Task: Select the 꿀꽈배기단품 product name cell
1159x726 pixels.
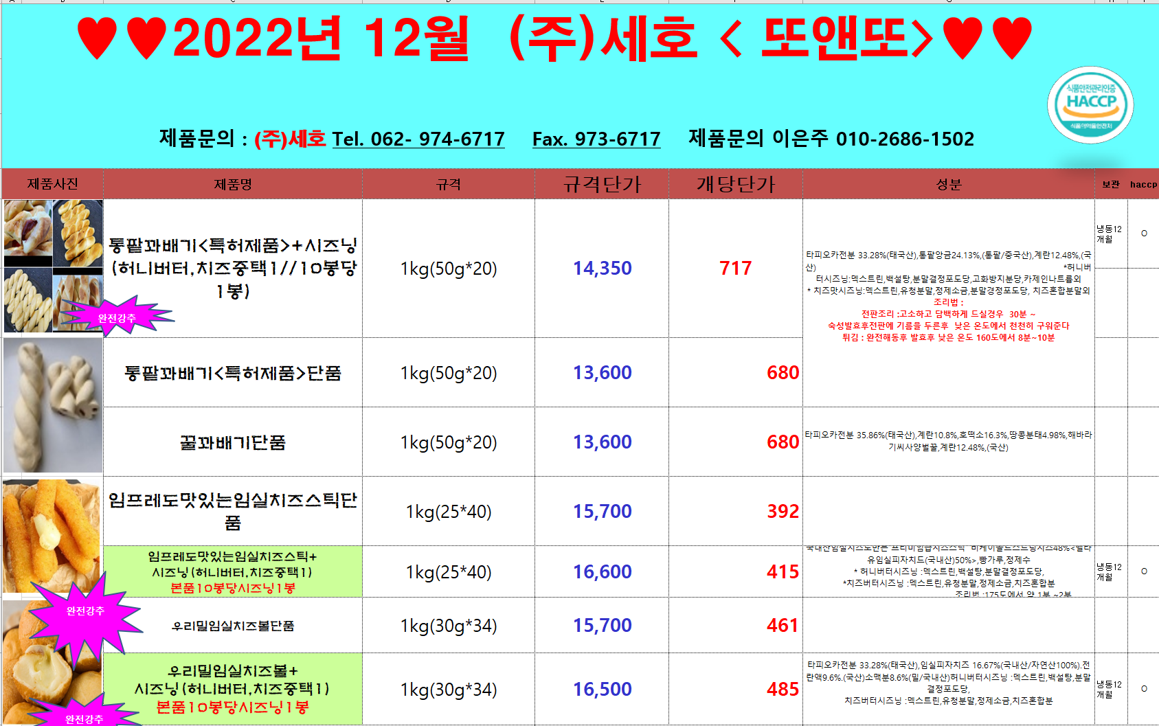Action: 233,442
